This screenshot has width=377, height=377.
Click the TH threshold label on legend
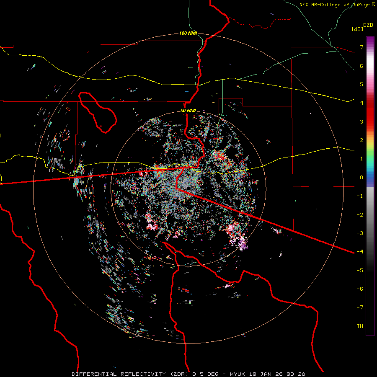(360, 326)
